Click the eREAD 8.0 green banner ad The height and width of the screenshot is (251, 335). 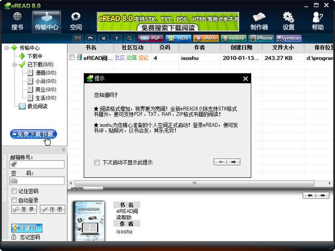[x=167, y=22]
